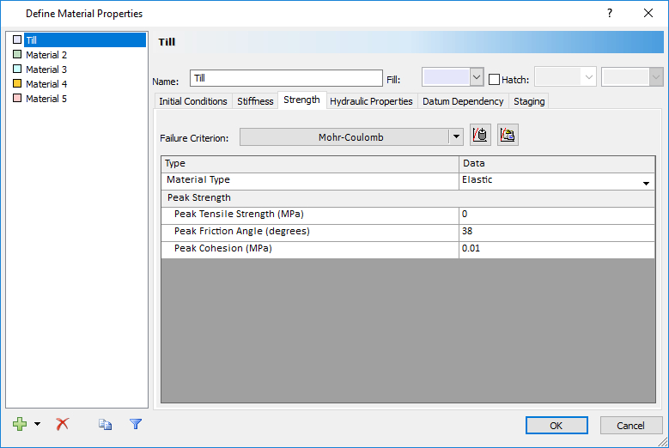Open the Staging tab
Viewport: 669px width, 448px height.
click(529, 101)
